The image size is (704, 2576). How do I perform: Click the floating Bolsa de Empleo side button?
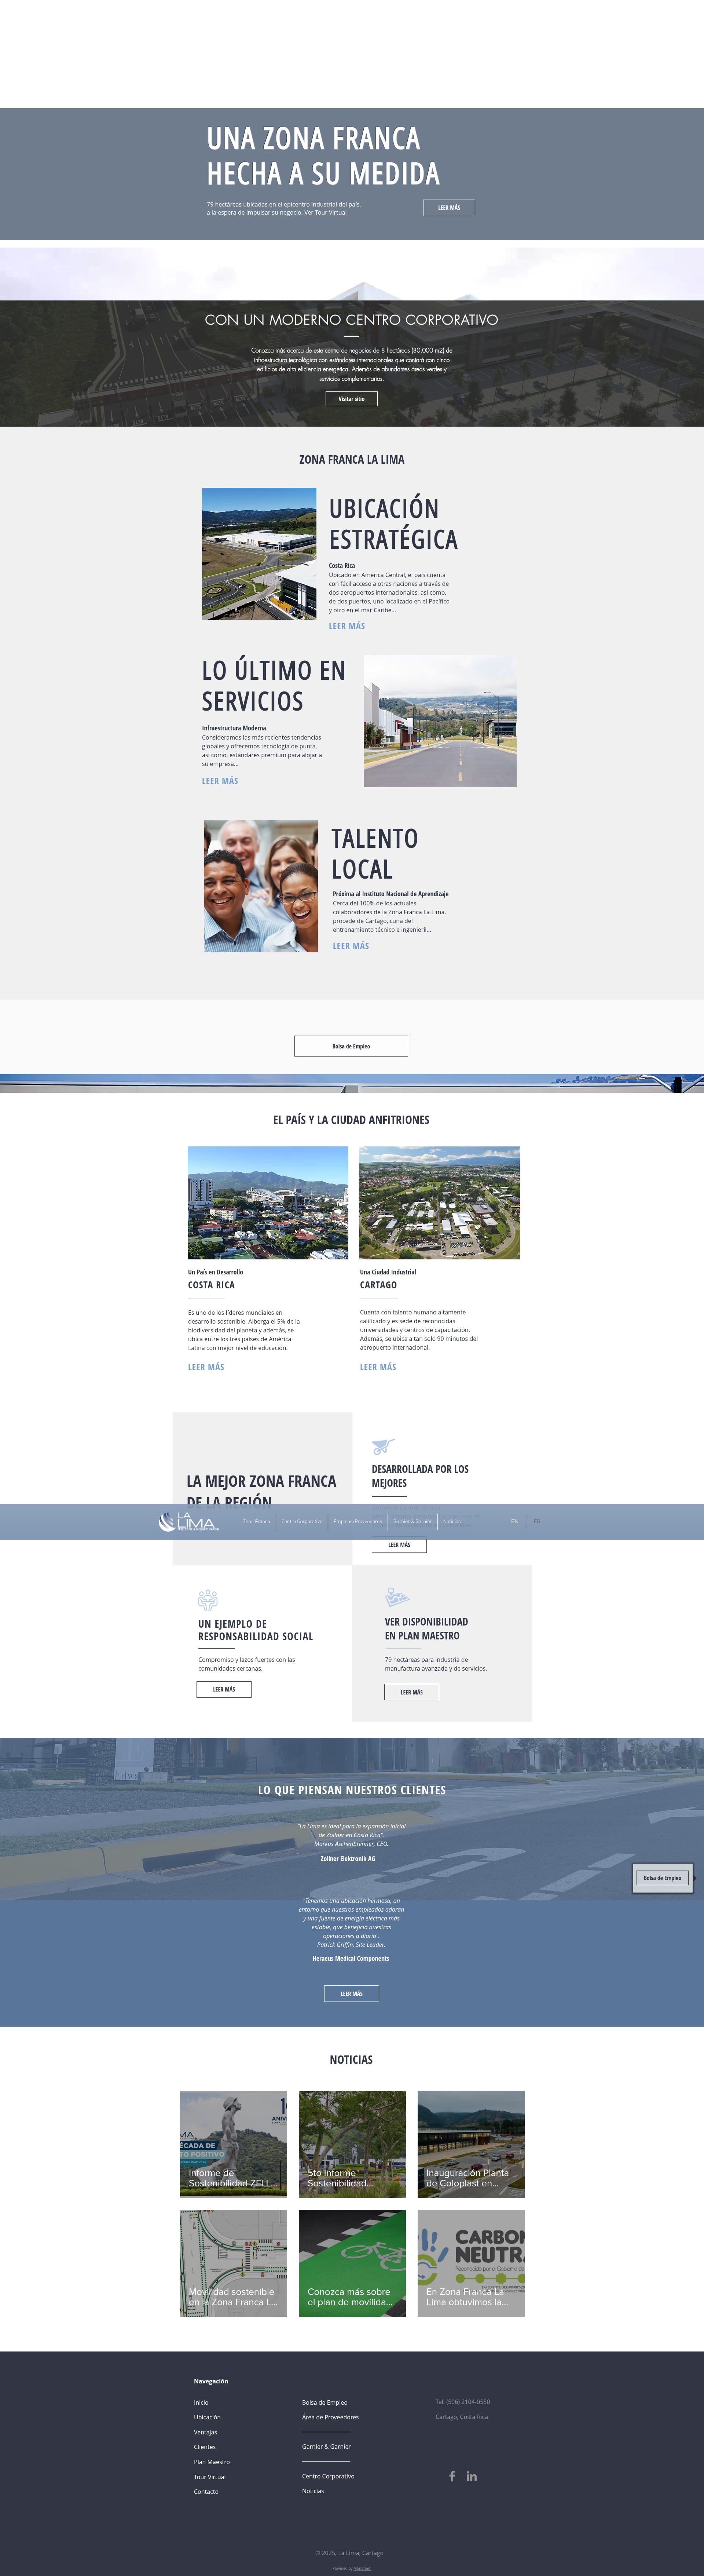pyautogui.click(x=662, y=1878)
